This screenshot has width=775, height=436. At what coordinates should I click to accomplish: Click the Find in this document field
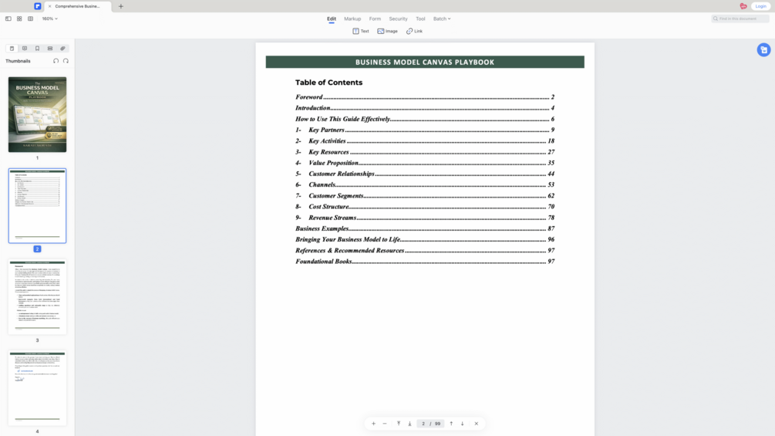coord(740,19)
